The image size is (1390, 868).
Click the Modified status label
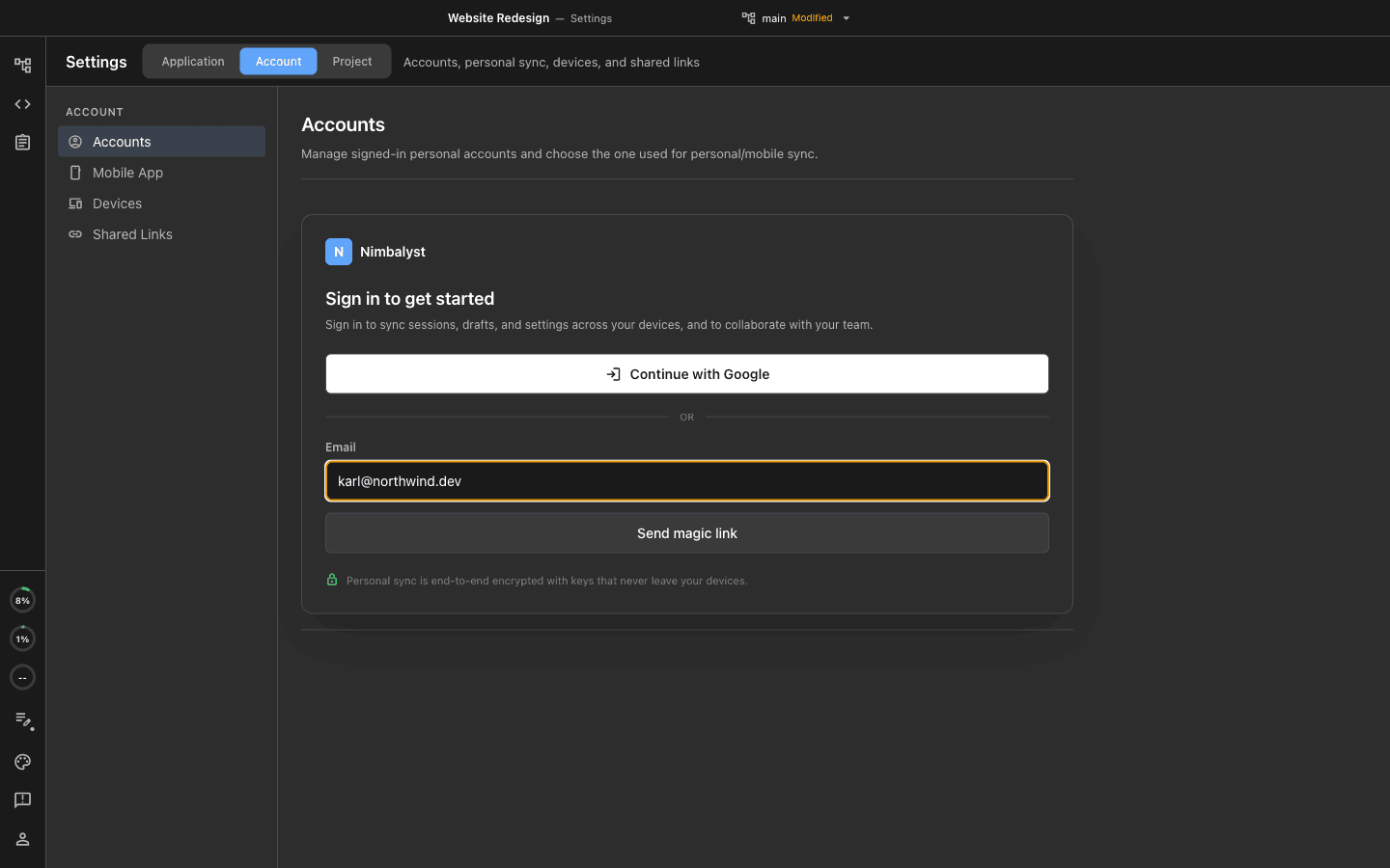point(812,18)
